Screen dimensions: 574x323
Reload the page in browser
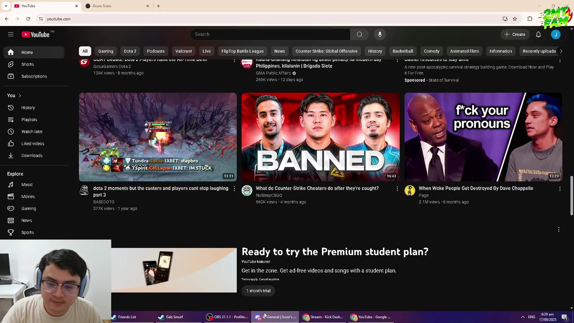[28, 19]
